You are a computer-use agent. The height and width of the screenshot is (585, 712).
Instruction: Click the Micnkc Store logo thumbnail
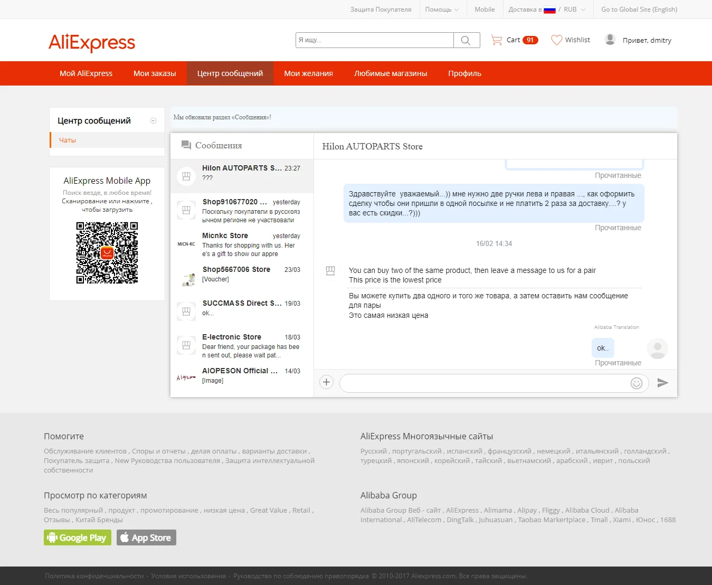(186, 244)
